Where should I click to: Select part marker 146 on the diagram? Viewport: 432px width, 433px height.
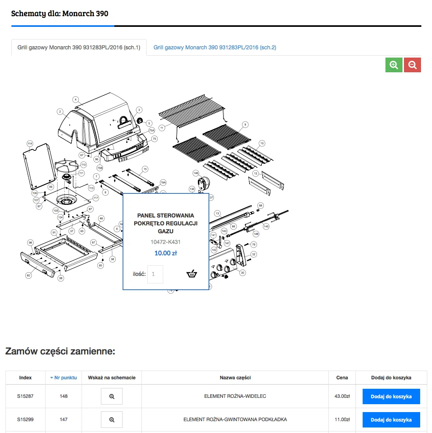coord(196,173)
